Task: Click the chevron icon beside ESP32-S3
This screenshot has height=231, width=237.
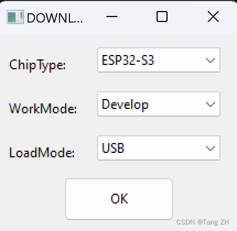Action: (211, 61)
